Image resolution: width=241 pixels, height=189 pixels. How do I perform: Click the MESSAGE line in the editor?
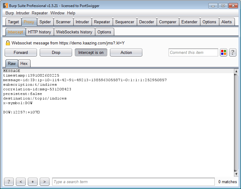12,71
